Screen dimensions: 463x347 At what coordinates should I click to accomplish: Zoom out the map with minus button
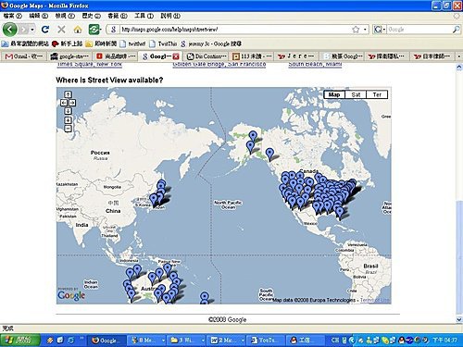click(x=68, y=129)
